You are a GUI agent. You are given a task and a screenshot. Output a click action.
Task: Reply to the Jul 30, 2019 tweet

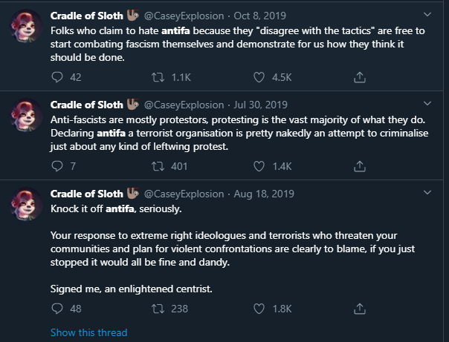click(57, 166)
